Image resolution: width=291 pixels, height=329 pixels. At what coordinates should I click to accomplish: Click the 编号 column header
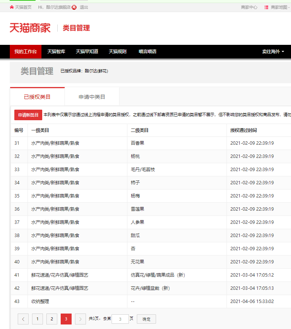[19, 130]
